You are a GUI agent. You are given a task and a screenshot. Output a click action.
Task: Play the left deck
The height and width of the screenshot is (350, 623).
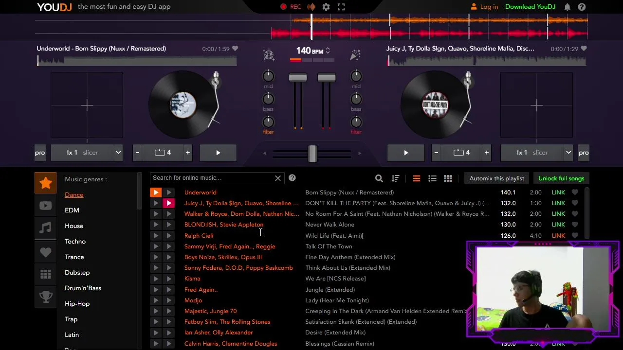218,153
